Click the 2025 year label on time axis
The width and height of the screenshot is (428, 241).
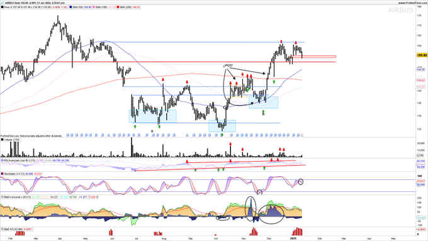tap(293, 238)
